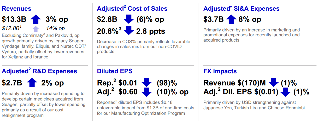This screenshot has height=121, width=318.
Task: Click the $13.3B revenue figure
Action: (14, 19)
